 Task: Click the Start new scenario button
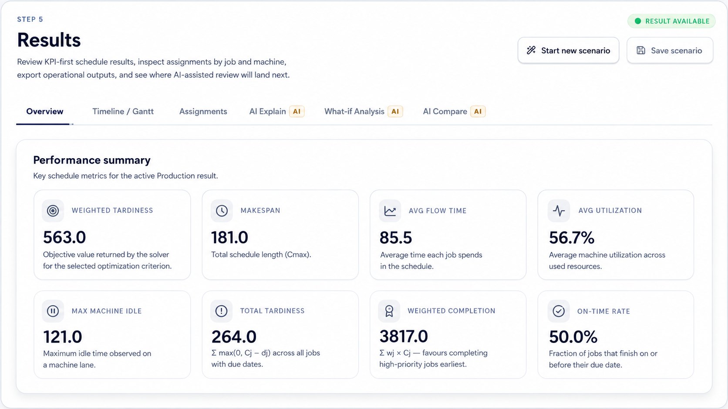[x=568, y=50]
